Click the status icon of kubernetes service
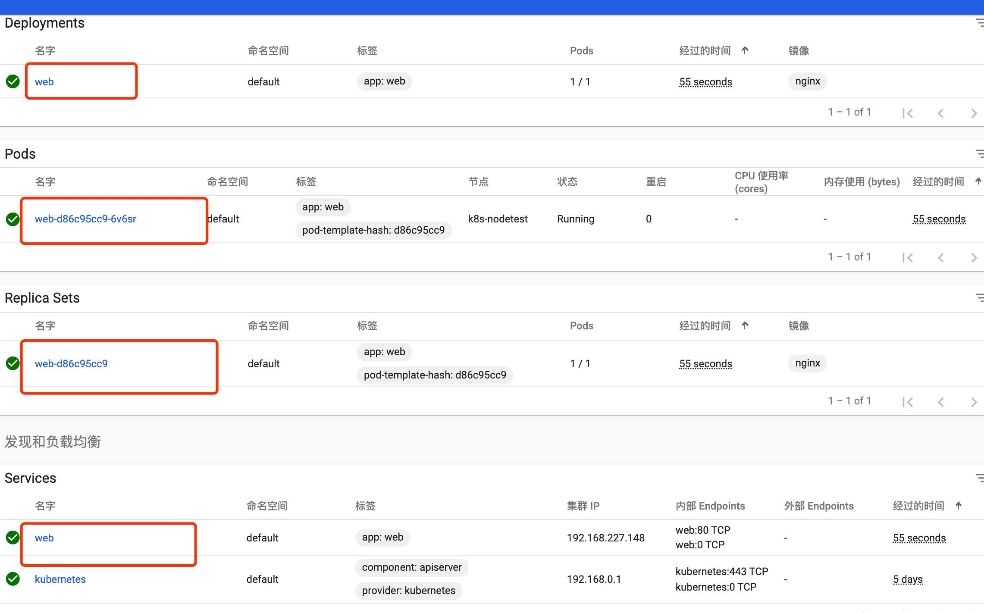This screenshot has width=984, height=613. [13, 579]
